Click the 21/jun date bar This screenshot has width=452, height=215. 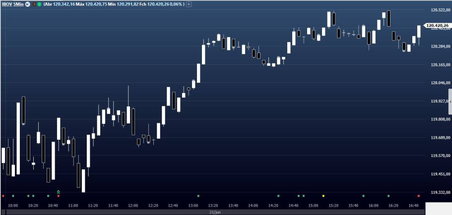pos(213,212)
